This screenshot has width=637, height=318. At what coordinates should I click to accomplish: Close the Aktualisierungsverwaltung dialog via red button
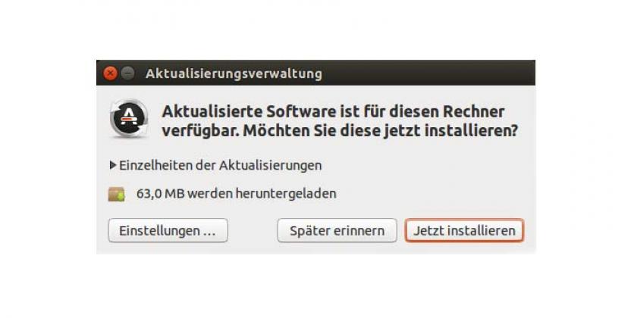(x=110, y=73)
